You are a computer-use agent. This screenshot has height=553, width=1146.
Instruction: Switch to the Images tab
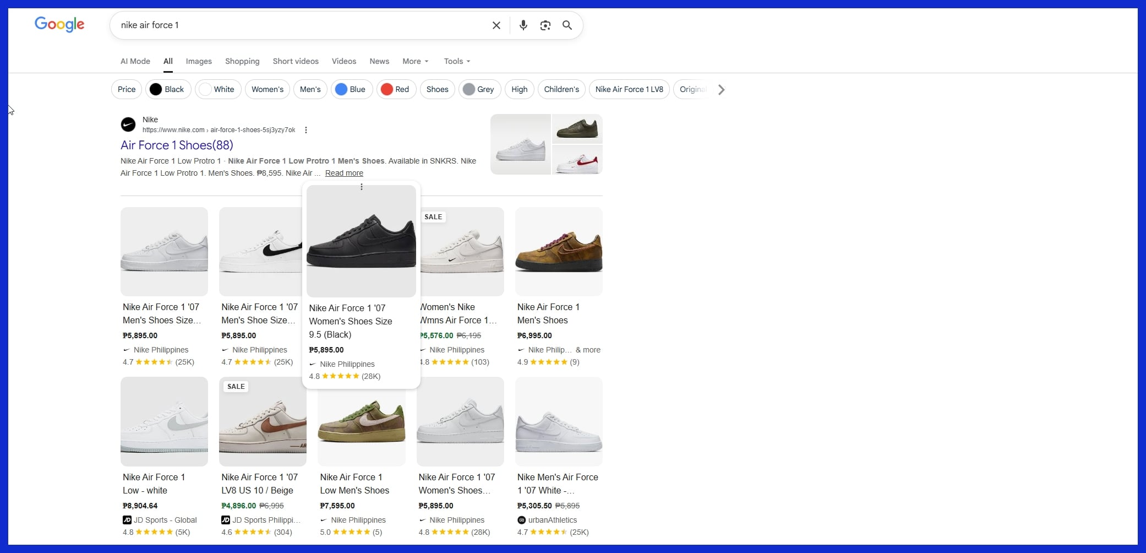[x=199, y=61]
